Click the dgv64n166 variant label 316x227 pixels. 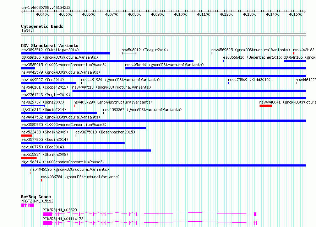pos(300,57)
